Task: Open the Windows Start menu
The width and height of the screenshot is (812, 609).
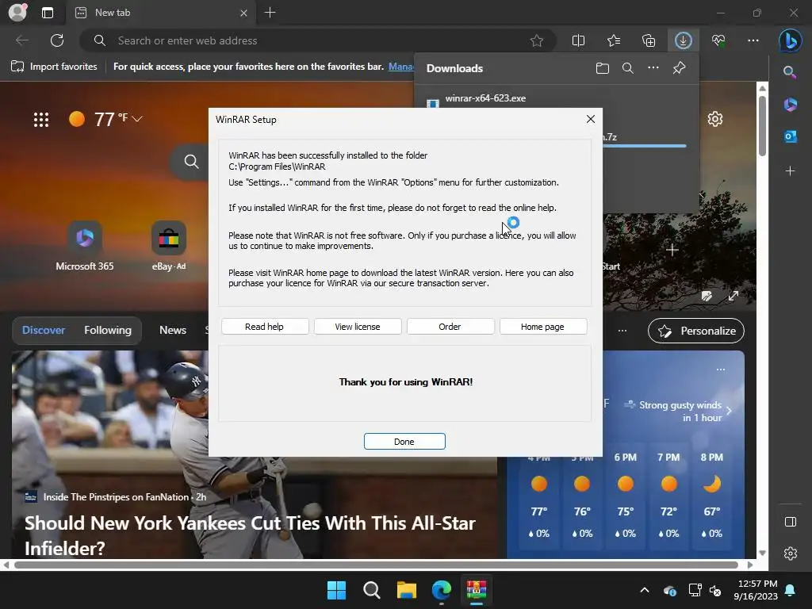Action: pos(336,590)
